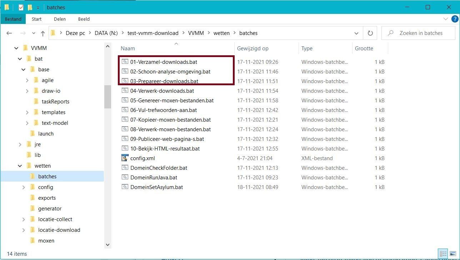
Task: Navigate to DATA (N:) in breadcrumb
Action: pyautogui.click(x=106, y=33)
